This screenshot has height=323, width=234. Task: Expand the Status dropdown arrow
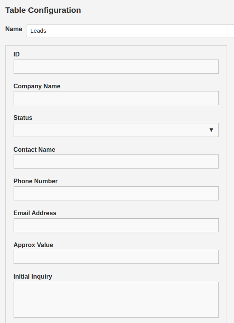click(x=211, y=130)
